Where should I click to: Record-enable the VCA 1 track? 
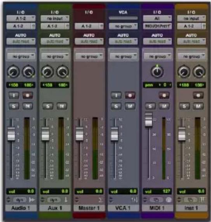pos(130,95)
